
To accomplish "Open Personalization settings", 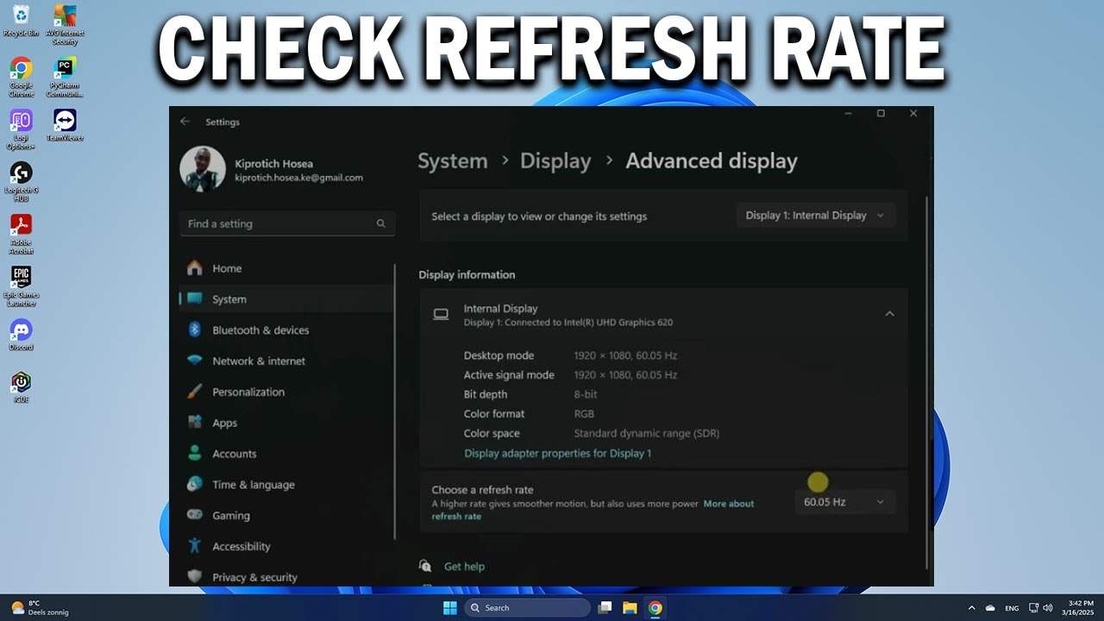I will tap(286, 392).
